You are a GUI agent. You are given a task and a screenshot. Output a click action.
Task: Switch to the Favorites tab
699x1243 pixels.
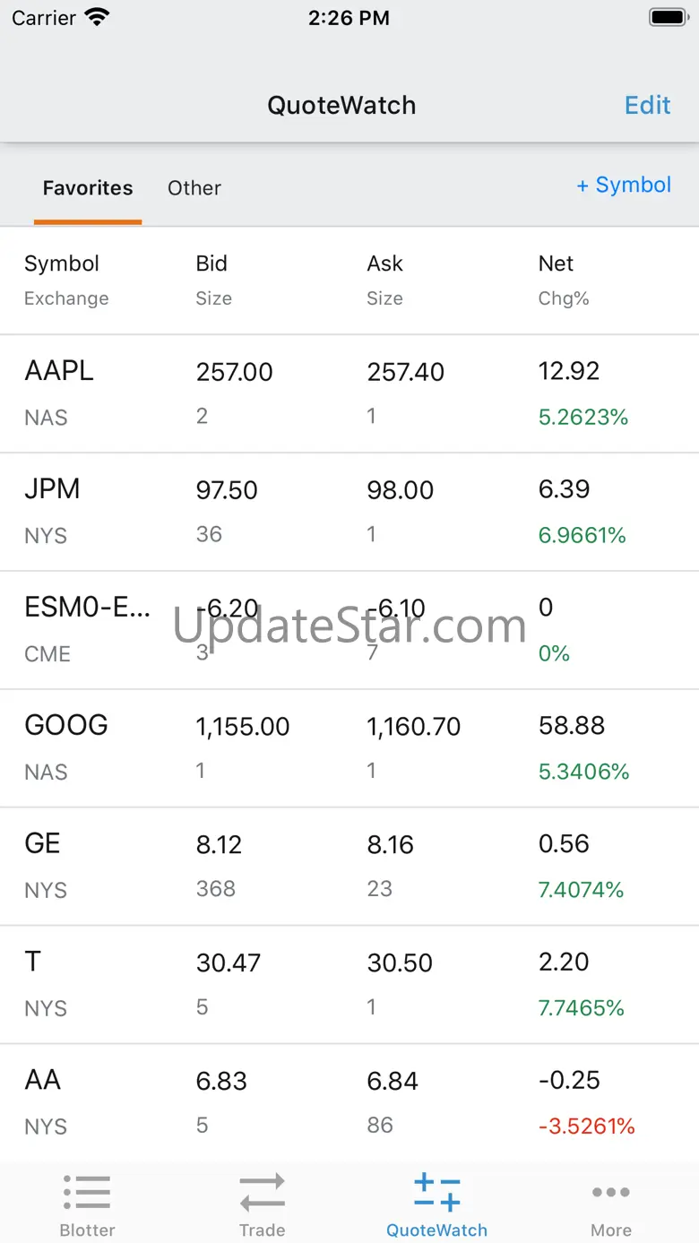pyautogui.click(x=88, y=188)
